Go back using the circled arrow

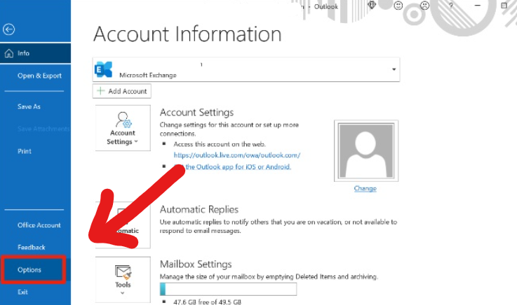pyautogui.click(x=9, y=29)
